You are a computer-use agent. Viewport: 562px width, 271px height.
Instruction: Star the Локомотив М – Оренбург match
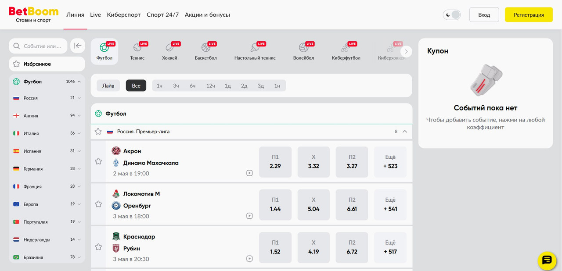coord(98,204)
